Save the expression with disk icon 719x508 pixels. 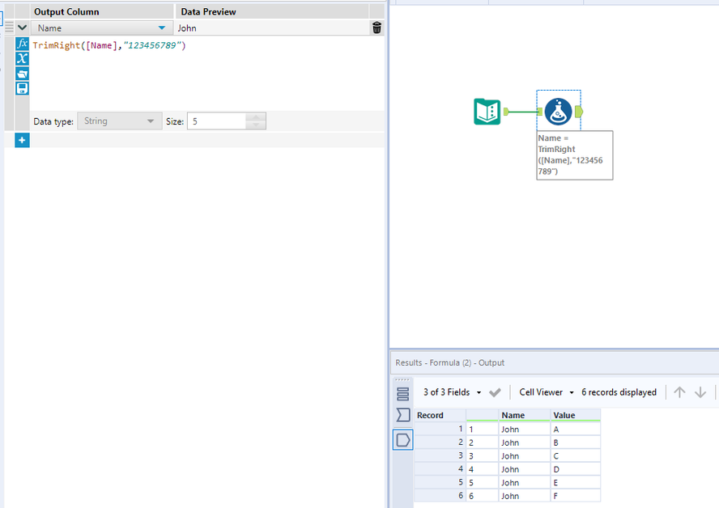(x=22, y=88)
